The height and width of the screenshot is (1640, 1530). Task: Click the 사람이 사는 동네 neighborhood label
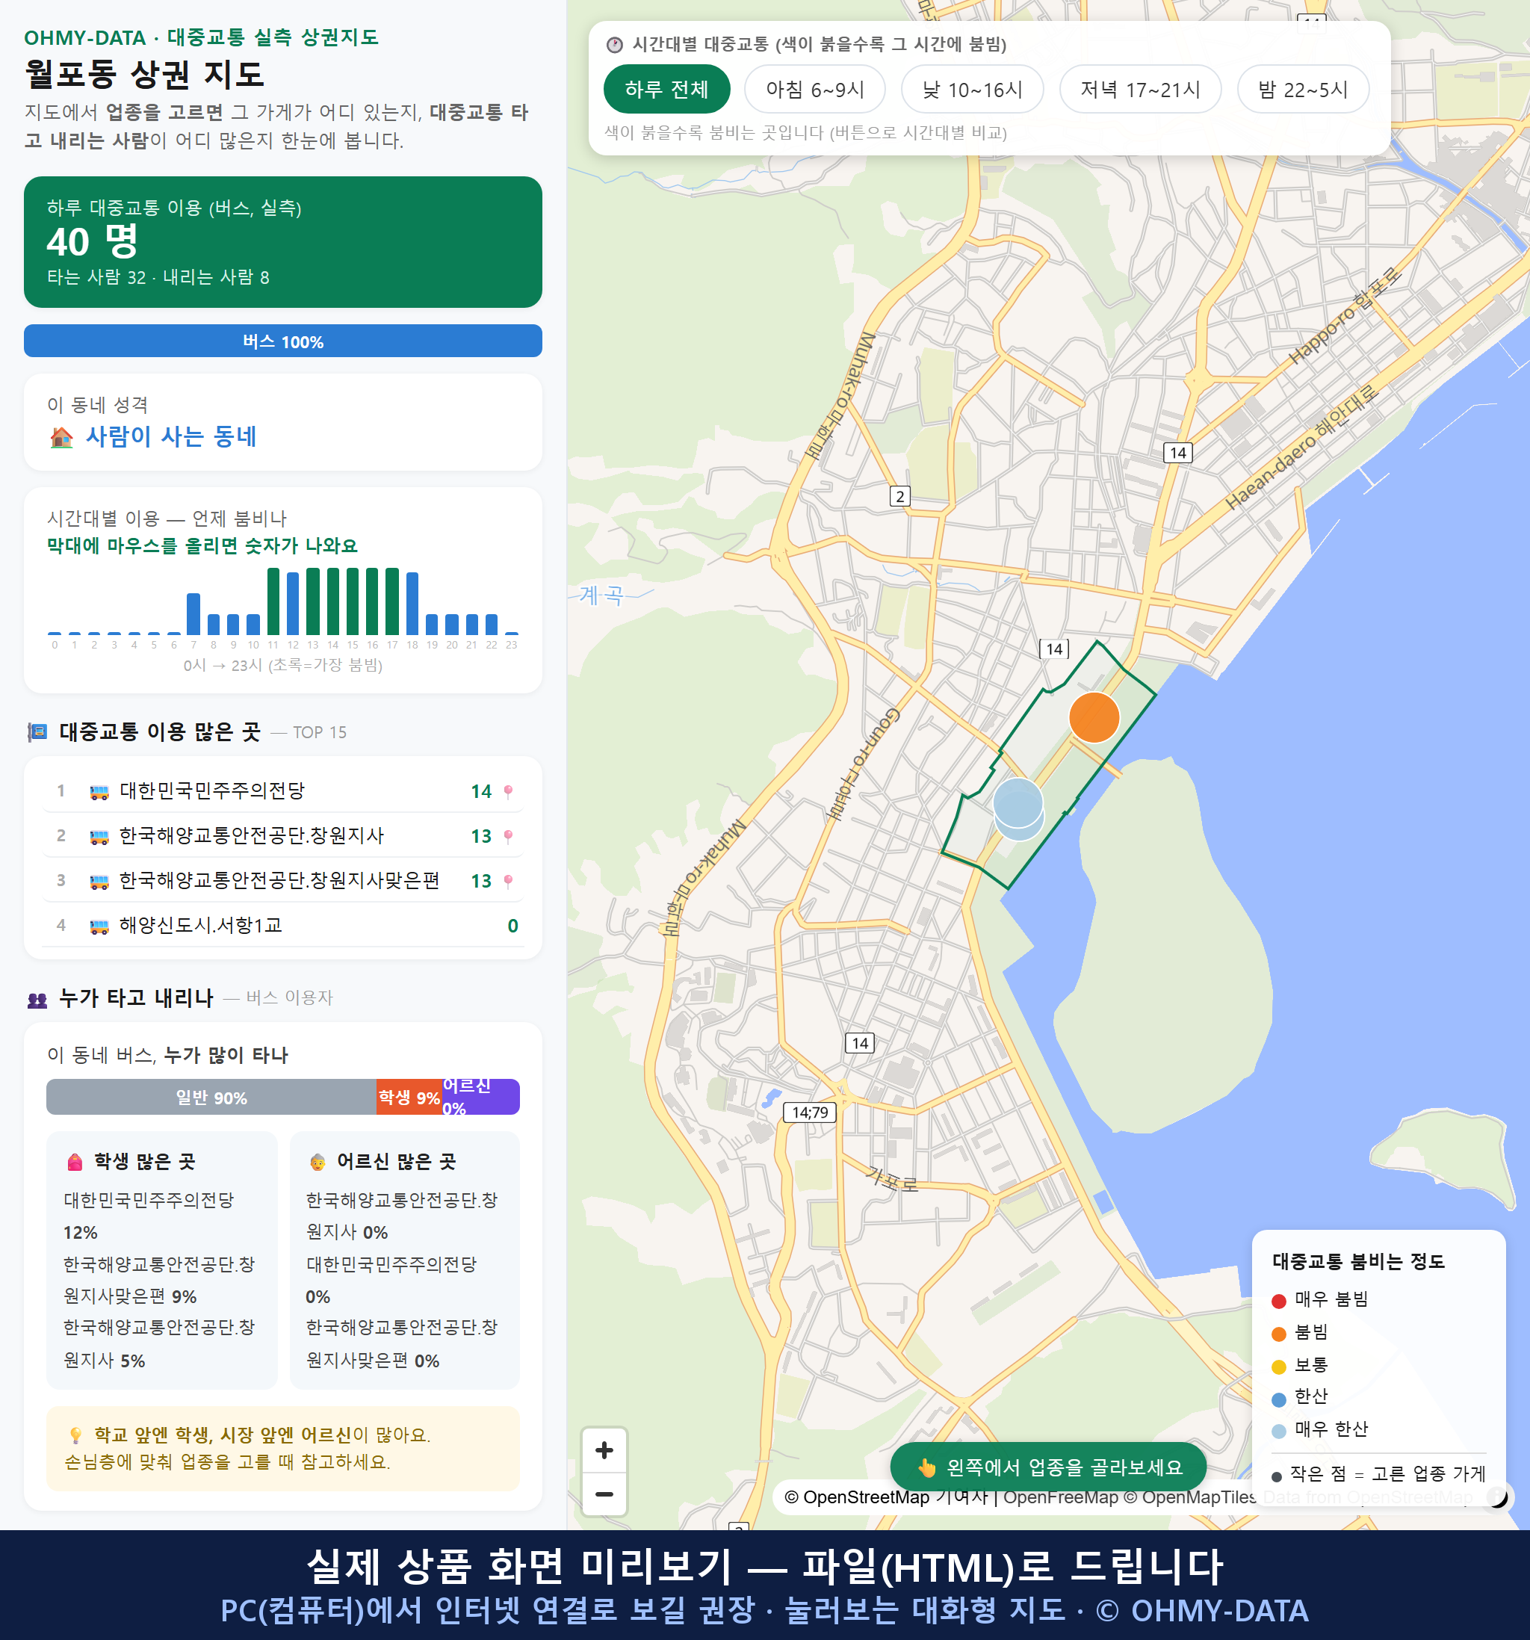point(172,436)
